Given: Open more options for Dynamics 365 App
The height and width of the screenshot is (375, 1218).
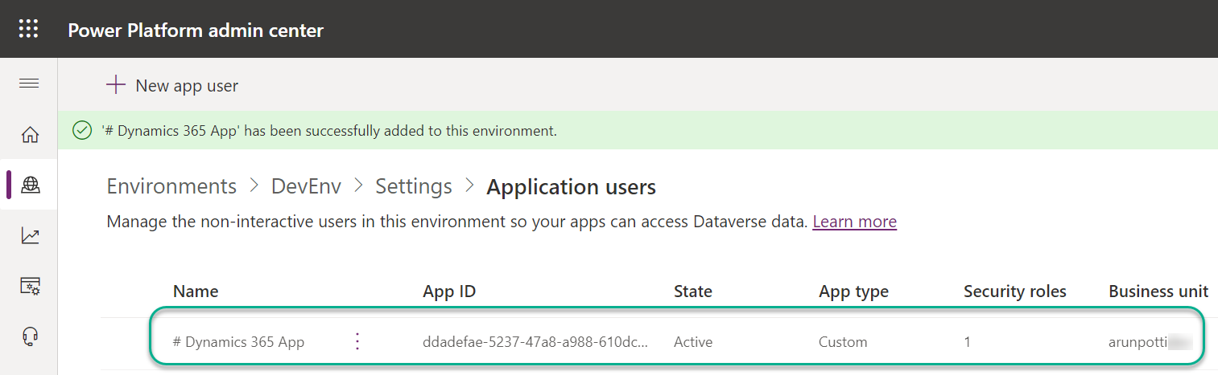Looking at the screenshot, I should point(358,341).
